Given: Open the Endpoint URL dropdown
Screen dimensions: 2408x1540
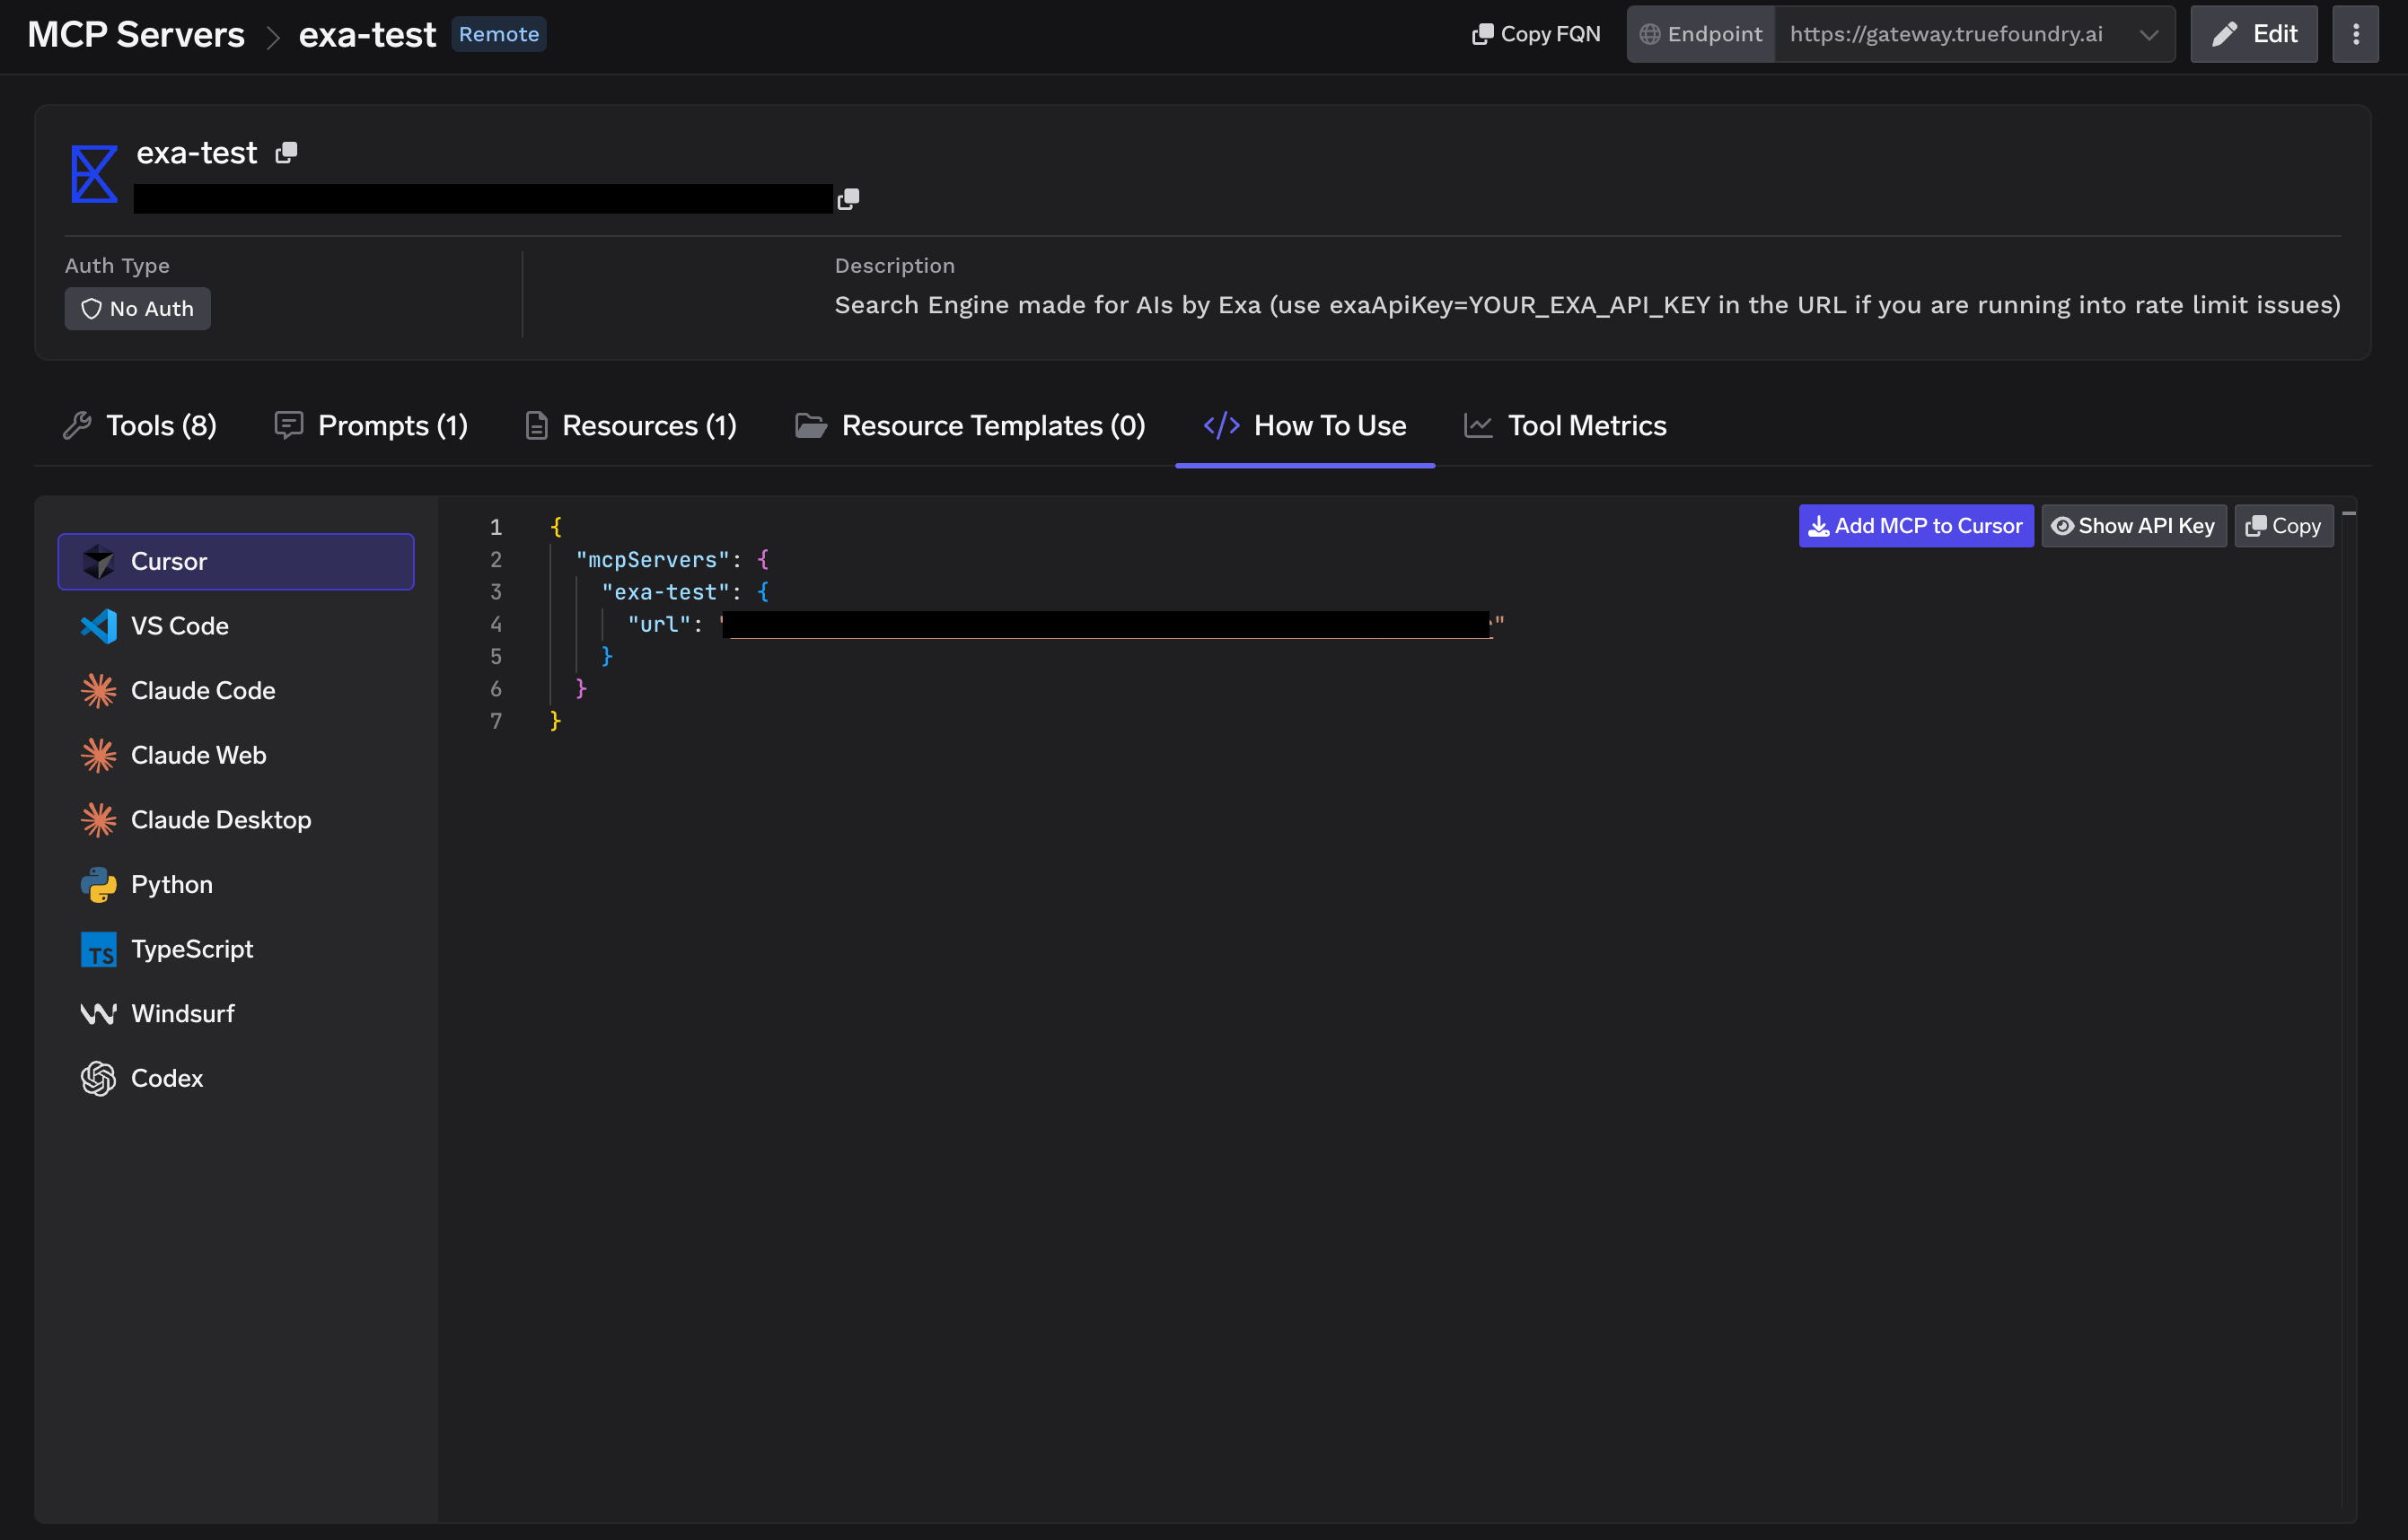Looking at the screenshot, I should 1975,34.
